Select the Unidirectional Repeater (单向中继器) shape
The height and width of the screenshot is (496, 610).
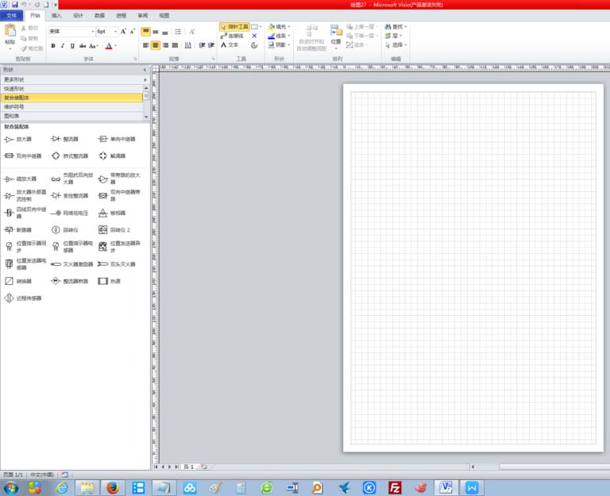pos(116,139)
